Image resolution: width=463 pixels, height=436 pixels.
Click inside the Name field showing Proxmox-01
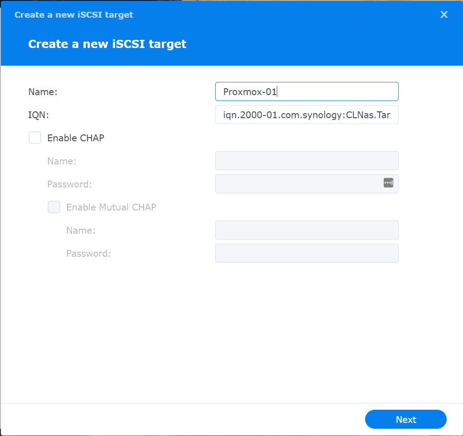[307, 91]
